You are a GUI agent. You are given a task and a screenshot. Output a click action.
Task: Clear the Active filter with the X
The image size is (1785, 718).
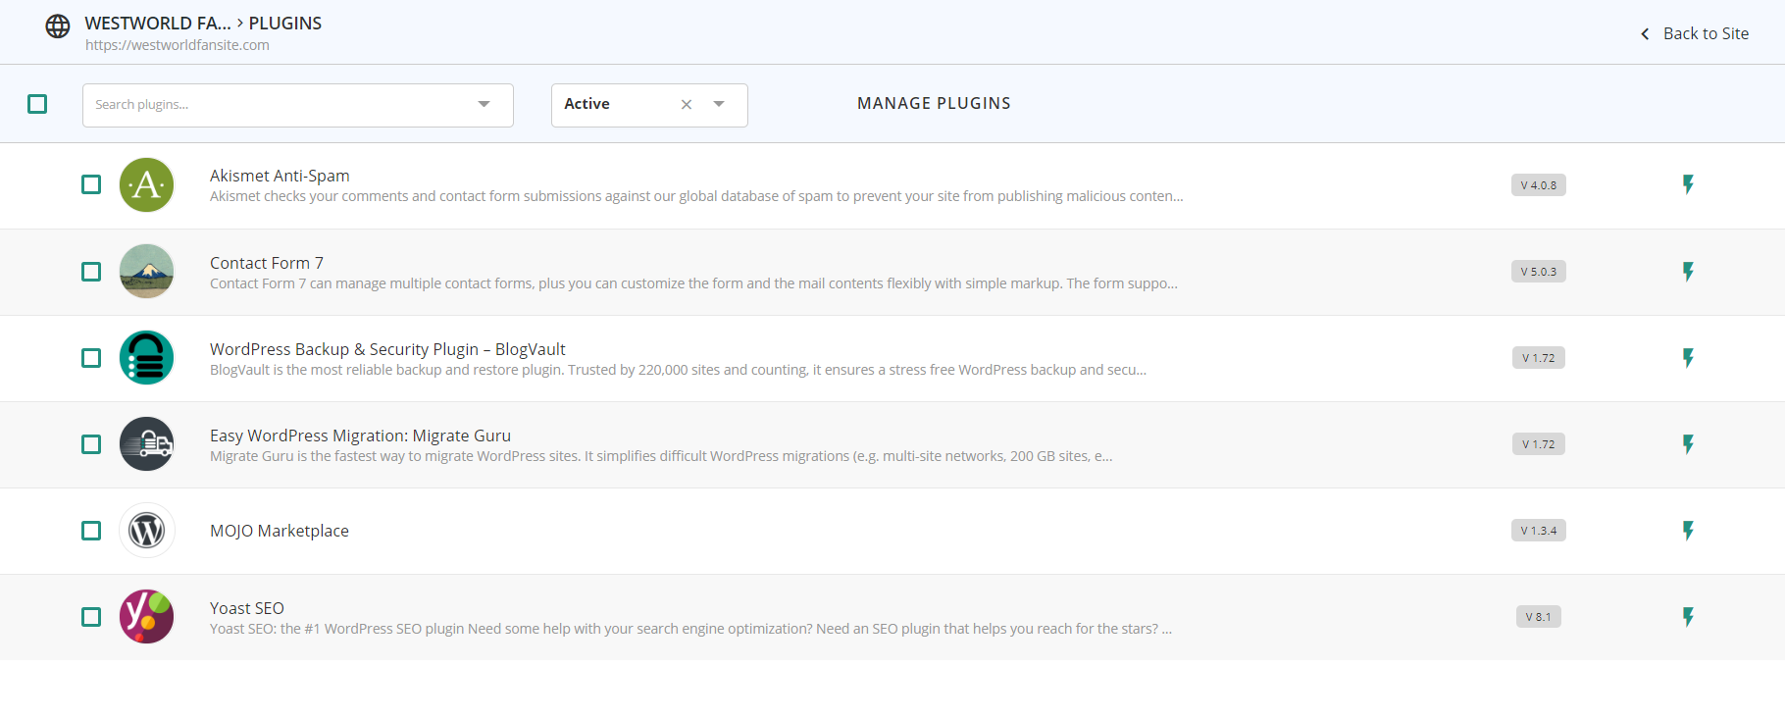coord(687,104)
